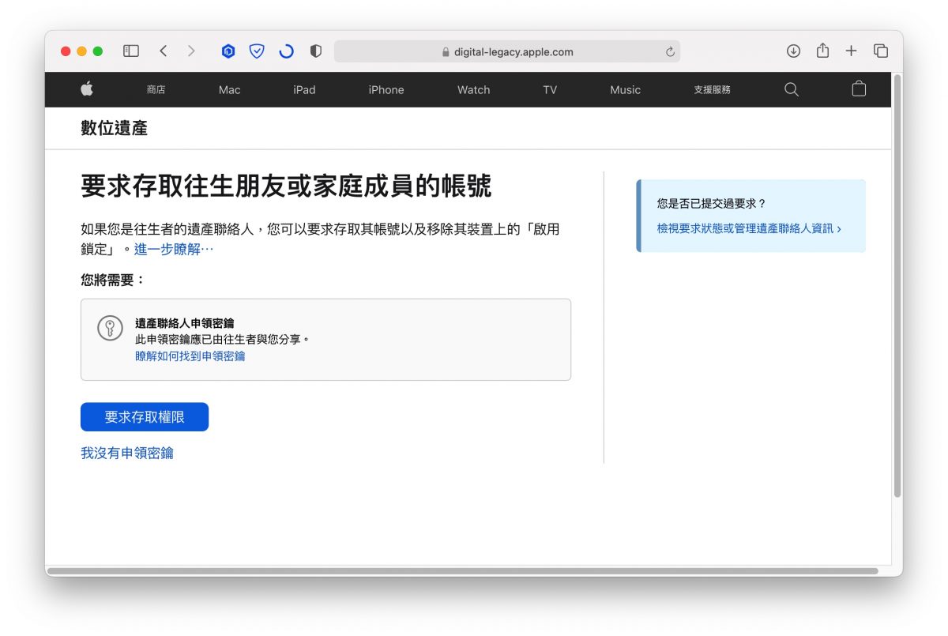Open the Mac navigation item

pyautogui.click(x=229, y=90)
